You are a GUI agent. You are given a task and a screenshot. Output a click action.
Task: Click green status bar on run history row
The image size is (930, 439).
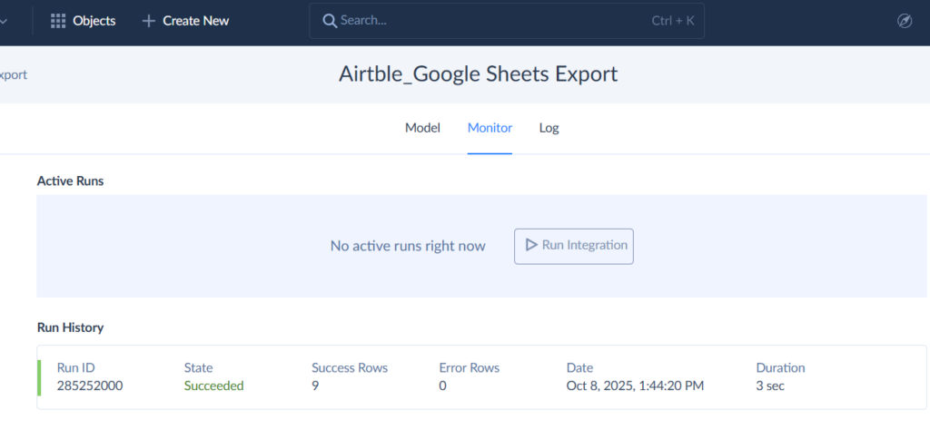[x=39, y=376]
